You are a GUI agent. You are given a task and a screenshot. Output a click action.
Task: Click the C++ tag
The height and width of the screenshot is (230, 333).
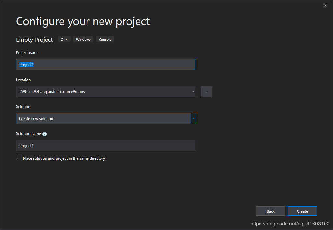(x=64, y=40)
